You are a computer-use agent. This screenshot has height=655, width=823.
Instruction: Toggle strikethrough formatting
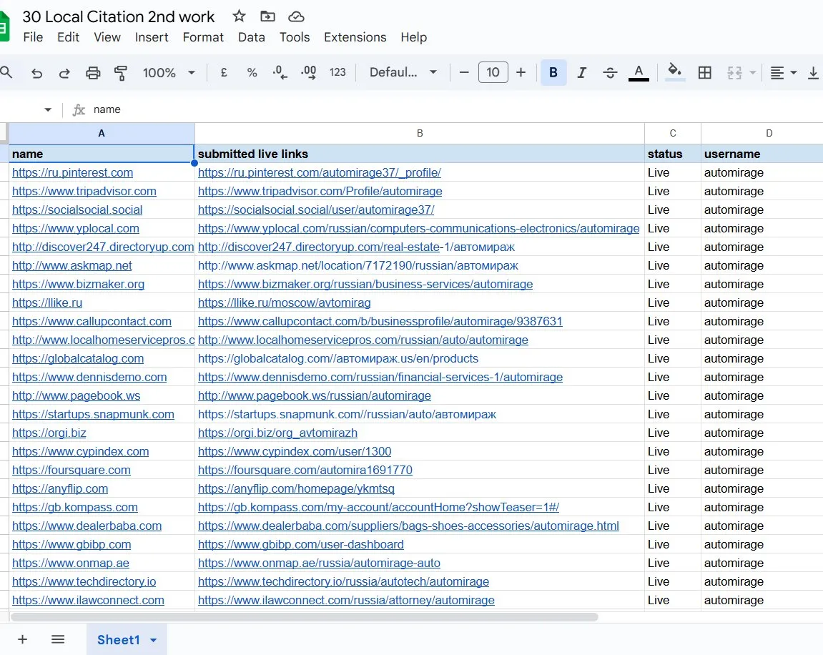point(610,72)
